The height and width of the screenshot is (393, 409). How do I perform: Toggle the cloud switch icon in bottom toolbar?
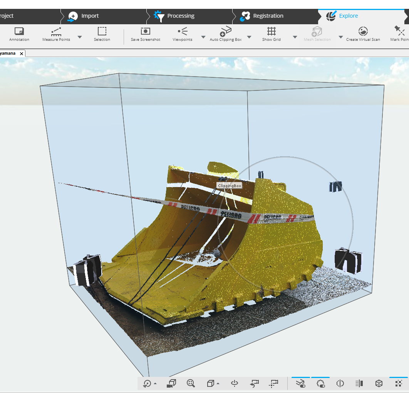coord(320,383)
